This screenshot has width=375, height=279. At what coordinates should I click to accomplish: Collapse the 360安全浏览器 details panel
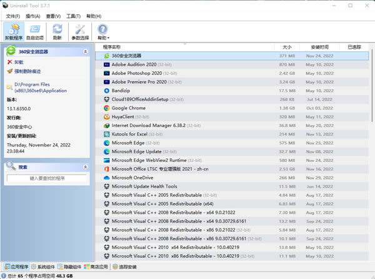[x=85, y=52]
